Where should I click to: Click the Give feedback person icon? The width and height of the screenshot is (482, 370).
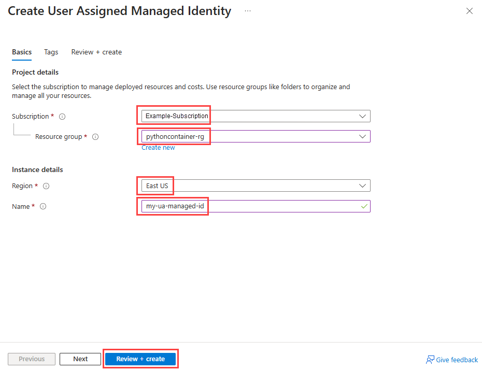click(430, 360)
